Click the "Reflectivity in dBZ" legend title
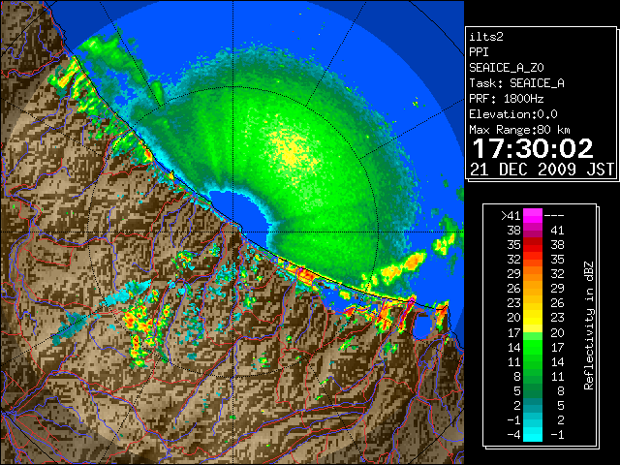The height and width of the screenshot is (465, 620). click(589, 325)
